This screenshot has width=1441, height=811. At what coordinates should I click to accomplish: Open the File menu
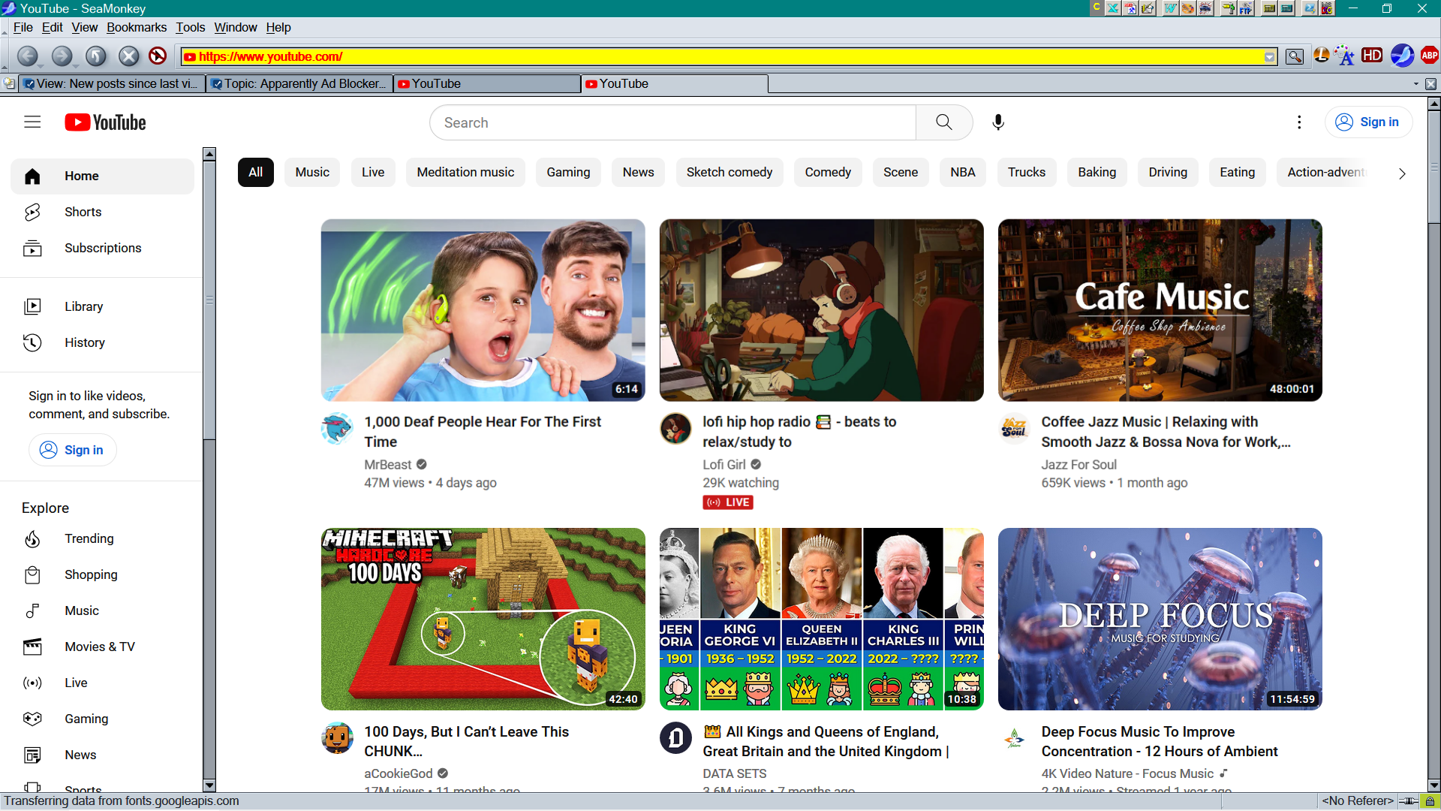pos(23,27)
